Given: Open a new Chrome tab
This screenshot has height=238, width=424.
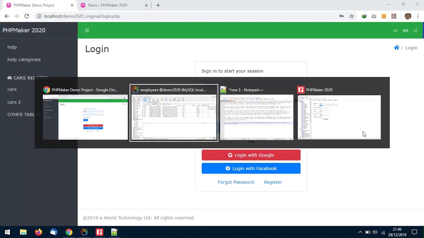Looking at the screenshot, I should 158,5.
